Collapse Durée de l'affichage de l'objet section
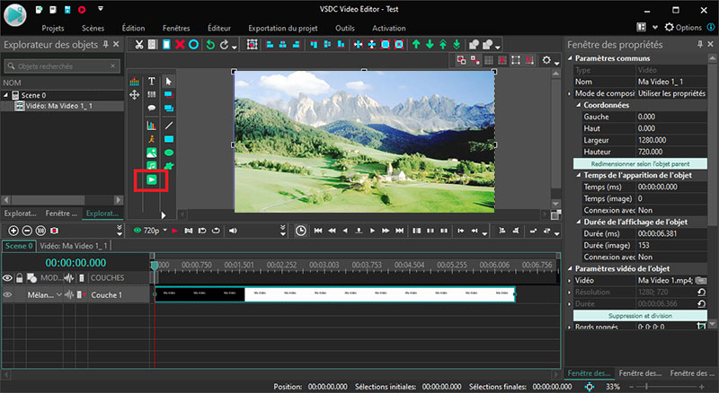 578,223
